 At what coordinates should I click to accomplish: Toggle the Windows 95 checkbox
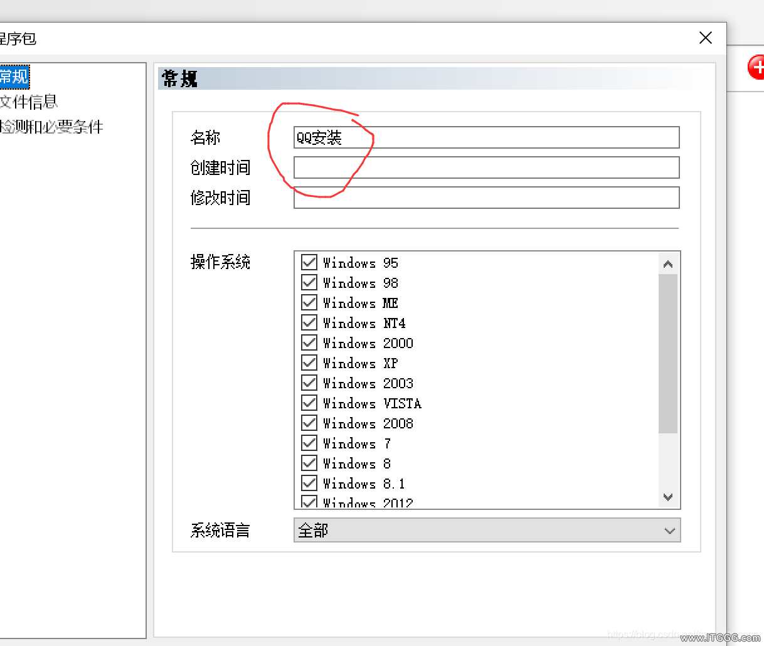(309, 262)
